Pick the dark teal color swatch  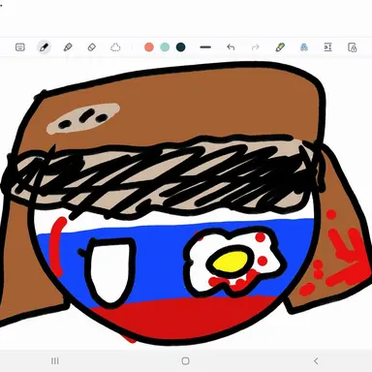181,47
